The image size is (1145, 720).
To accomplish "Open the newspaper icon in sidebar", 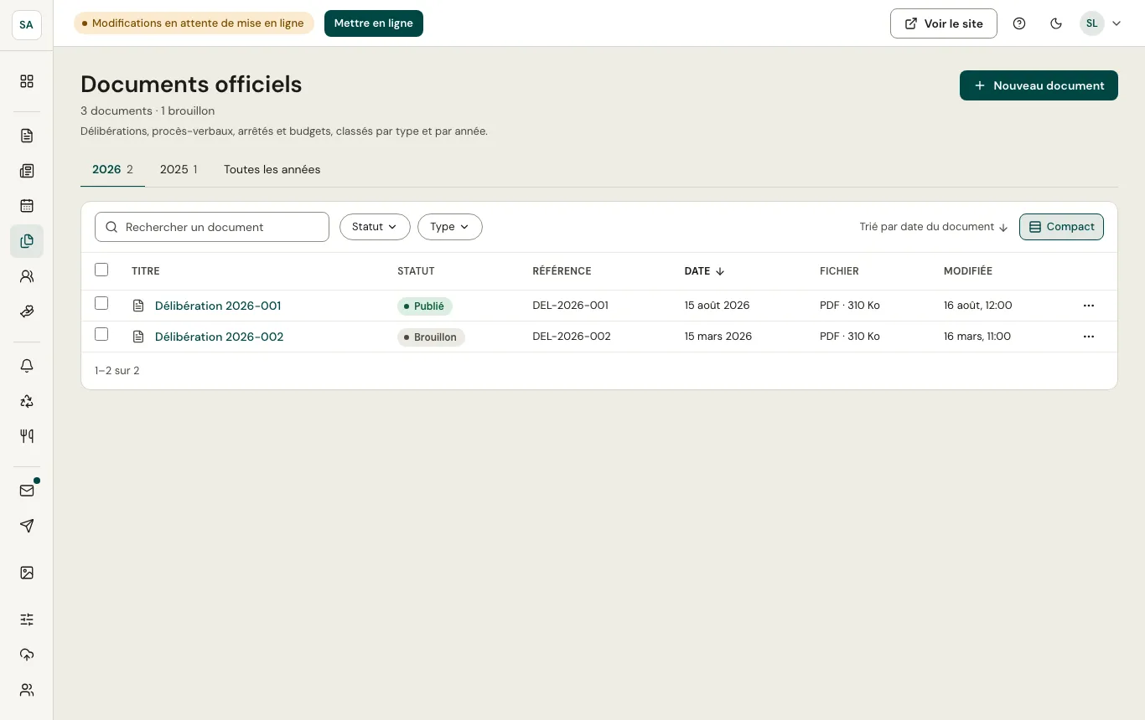I will click(x=27, y=171).
